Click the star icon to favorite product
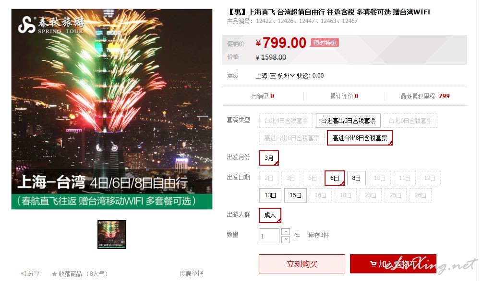483x281 pixels. point(54,274)
